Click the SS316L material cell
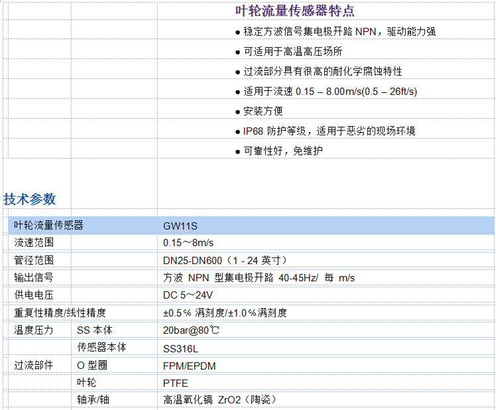496x410 pixels. pyautogui.click(x=181, y=348)
